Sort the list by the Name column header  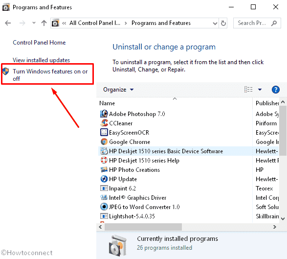click(107, 103)
